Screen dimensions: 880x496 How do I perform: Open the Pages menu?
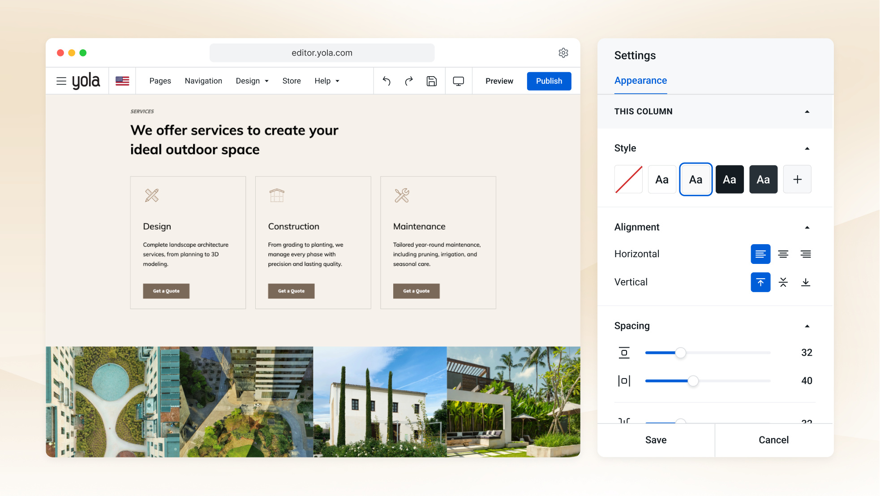click(x=160, y=81)
